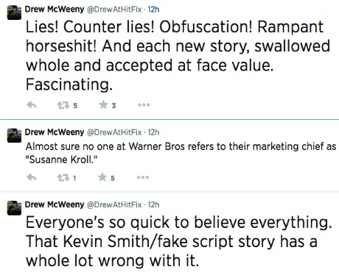
Task: Open more options on 'Susanne Kroll' tweet
Action: coord(143,177)
